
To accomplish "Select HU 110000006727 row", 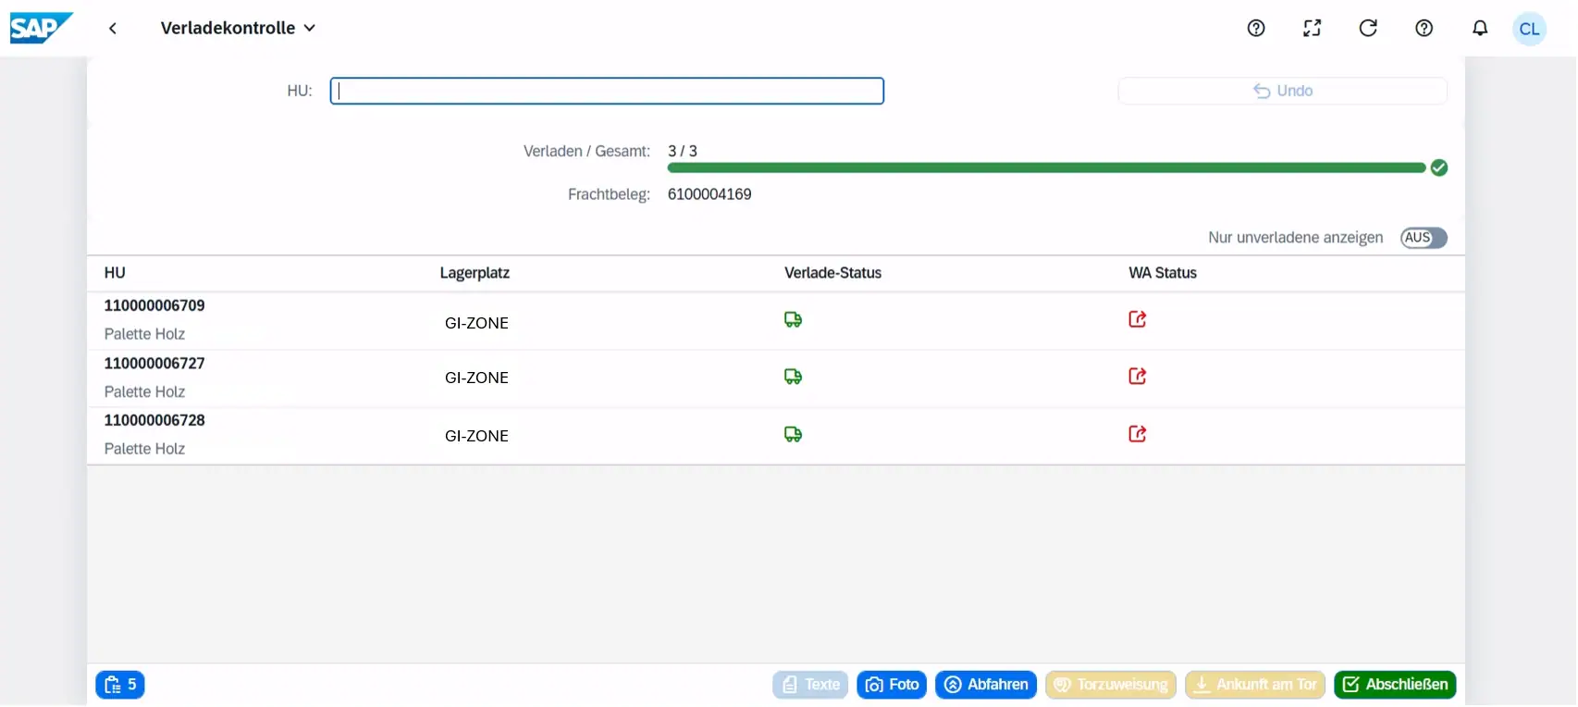I will click(x=776, y=378).
